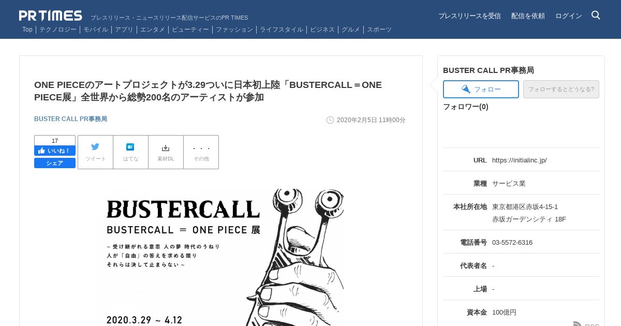The height and width of the screenshot is (326, 621).
Task: Open the Top navigation item
Action: 27,29
